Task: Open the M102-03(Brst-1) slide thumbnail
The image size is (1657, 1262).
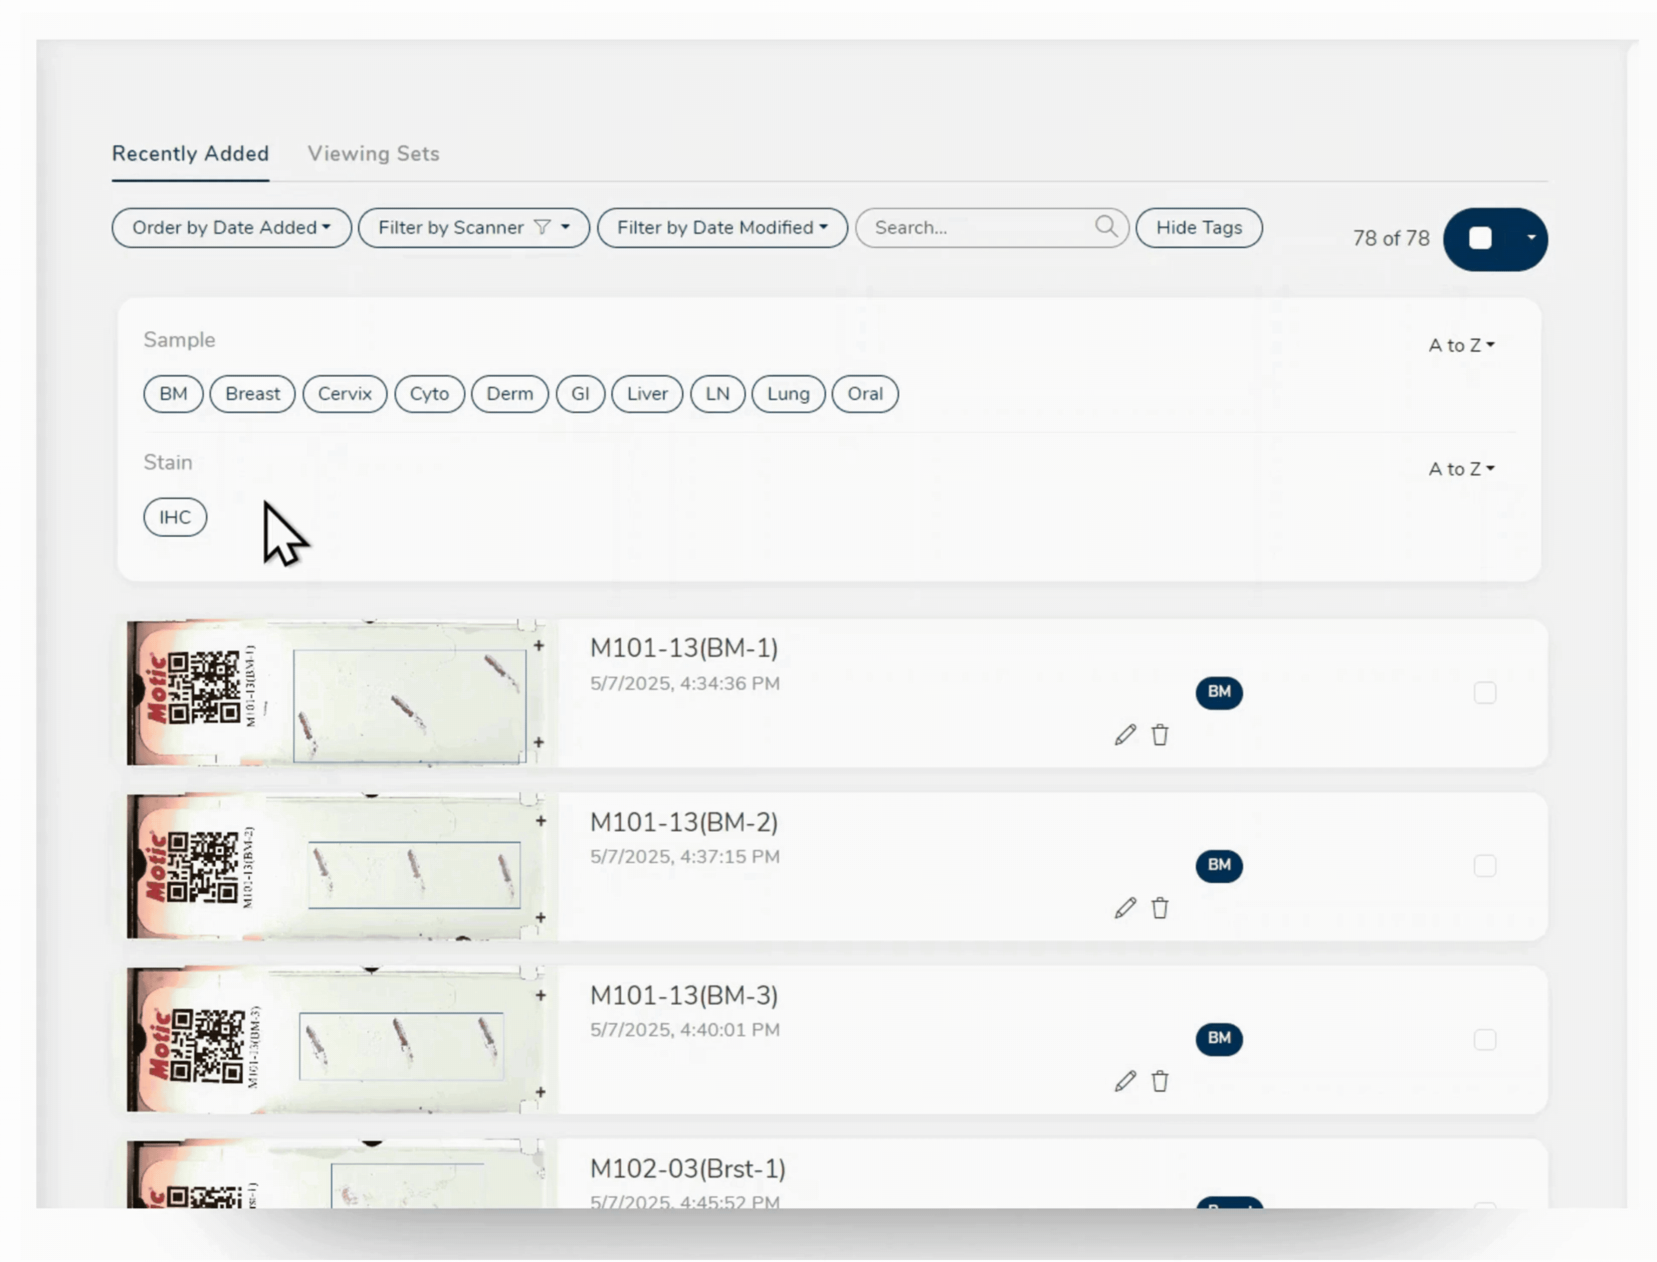Action: [342, 1174]
